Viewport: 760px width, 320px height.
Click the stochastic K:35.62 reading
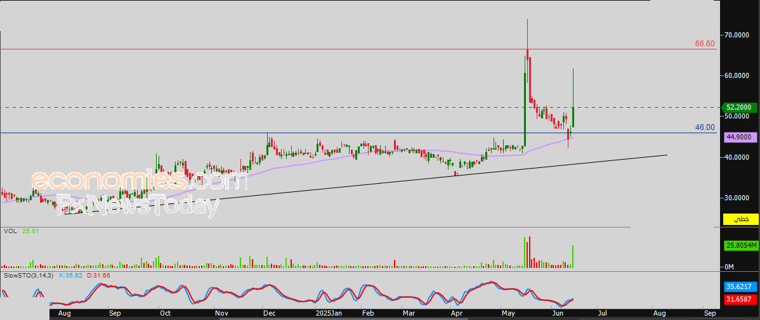pyautogui.click(x=71, y=275)
